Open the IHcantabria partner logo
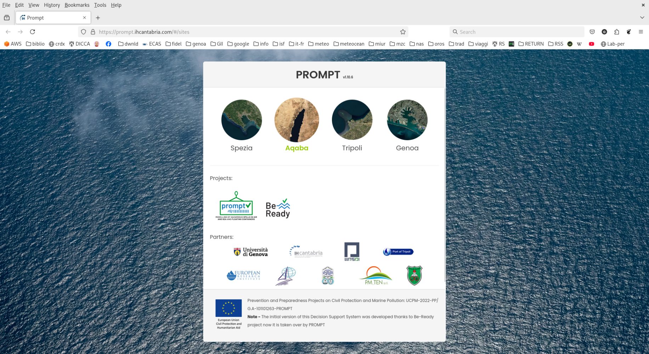649x354 pixels. (x=305, y=251)
